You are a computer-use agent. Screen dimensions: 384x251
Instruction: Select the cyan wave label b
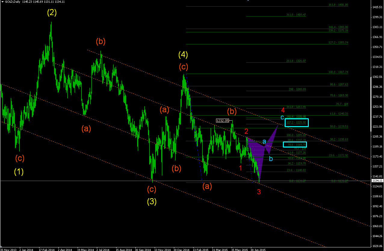pyautogui.click(x=271, y=158)
